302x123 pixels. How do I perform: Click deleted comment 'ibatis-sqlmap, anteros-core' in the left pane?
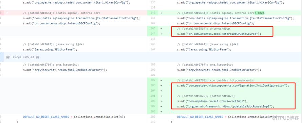(78, 13)
